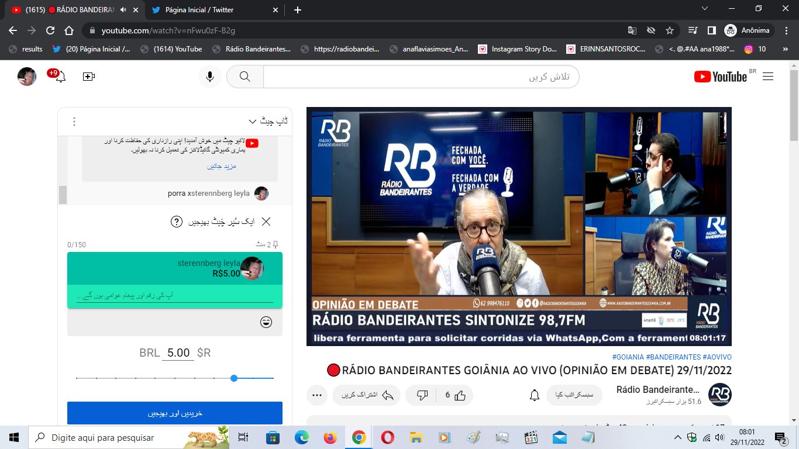This screenshot has height=449, width=799.
Task: Go to browser home page
Action: [x=69, y=30]
